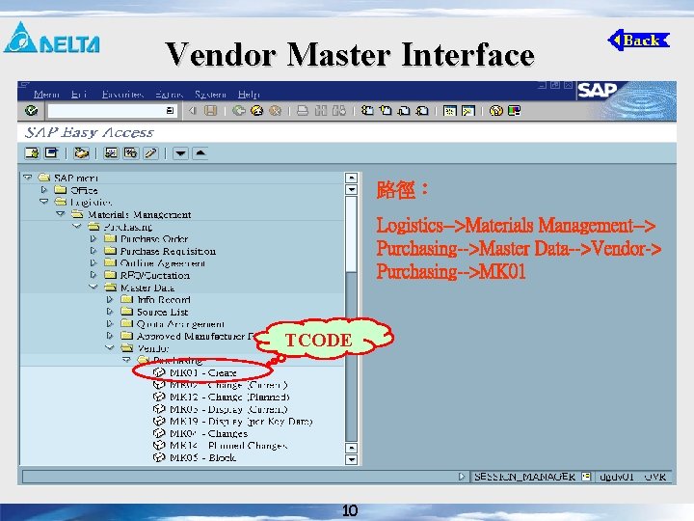Select MK19 - Display (per Key Date)
This screenshot has height=521, width=694.
pos(241,422)
